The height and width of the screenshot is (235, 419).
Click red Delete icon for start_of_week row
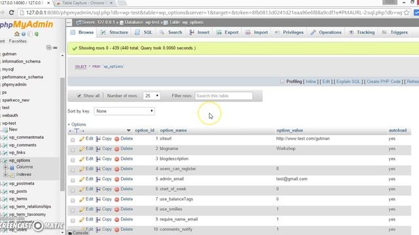(x=117, y=189)
